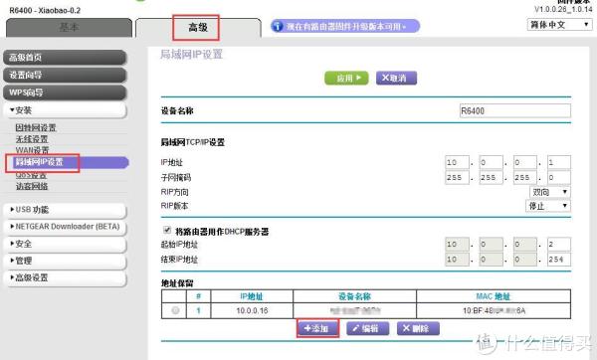Click the X删除 button
The width and height of the screenshot is (597, 360).
418,328
